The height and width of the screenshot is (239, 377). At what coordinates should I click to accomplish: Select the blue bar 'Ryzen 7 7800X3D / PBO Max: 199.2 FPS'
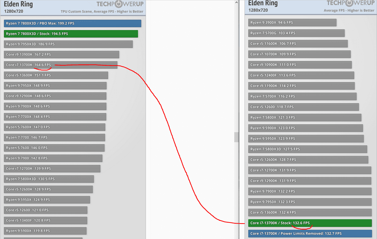[73, 23]
